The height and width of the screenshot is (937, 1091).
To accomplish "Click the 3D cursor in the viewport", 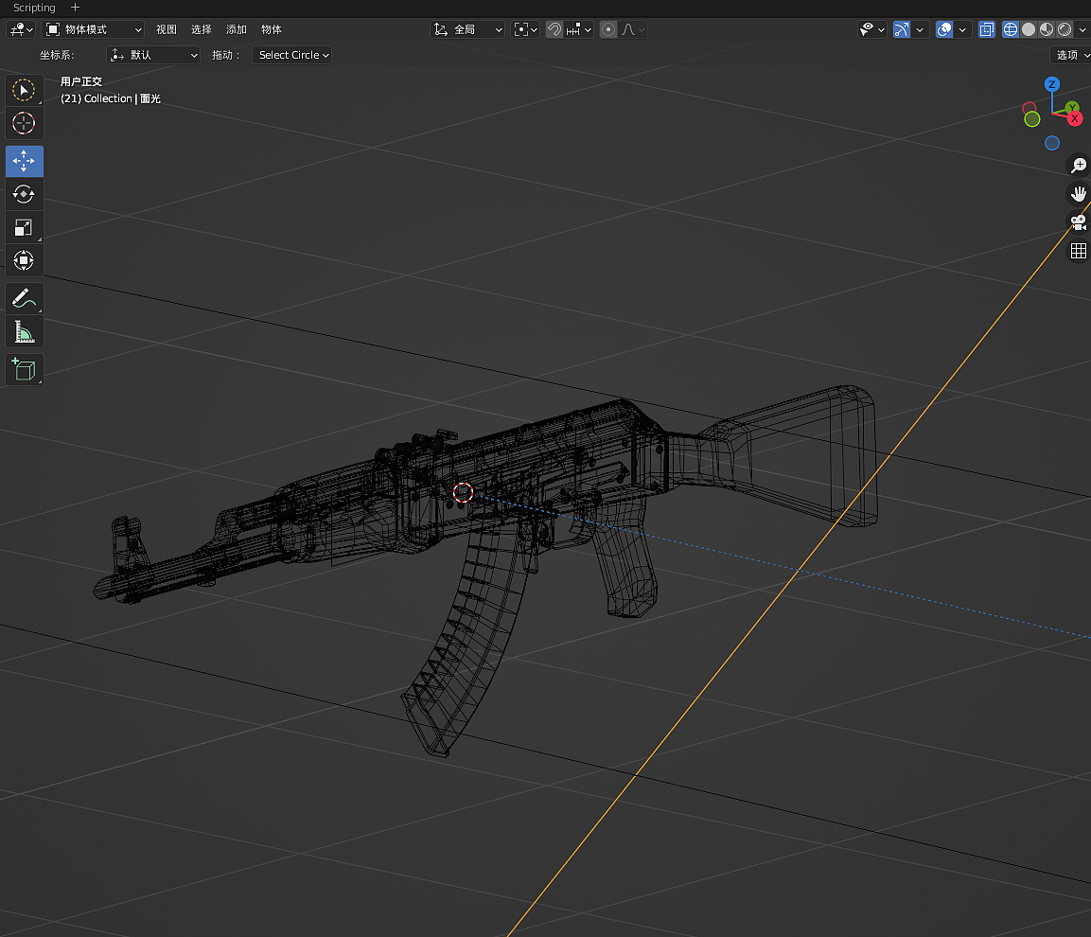I will coord(463,492).
